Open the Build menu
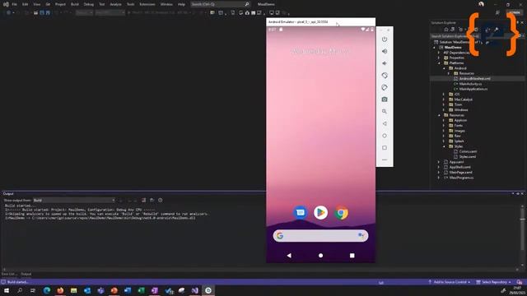Image resolution: width=527 pixels, height=296 pixels. coord(75,4)
